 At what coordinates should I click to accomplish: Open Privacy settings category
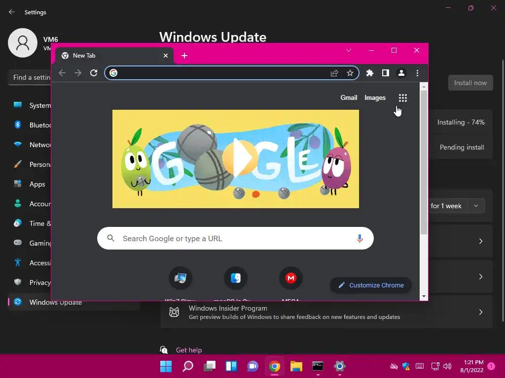point(32,282)
